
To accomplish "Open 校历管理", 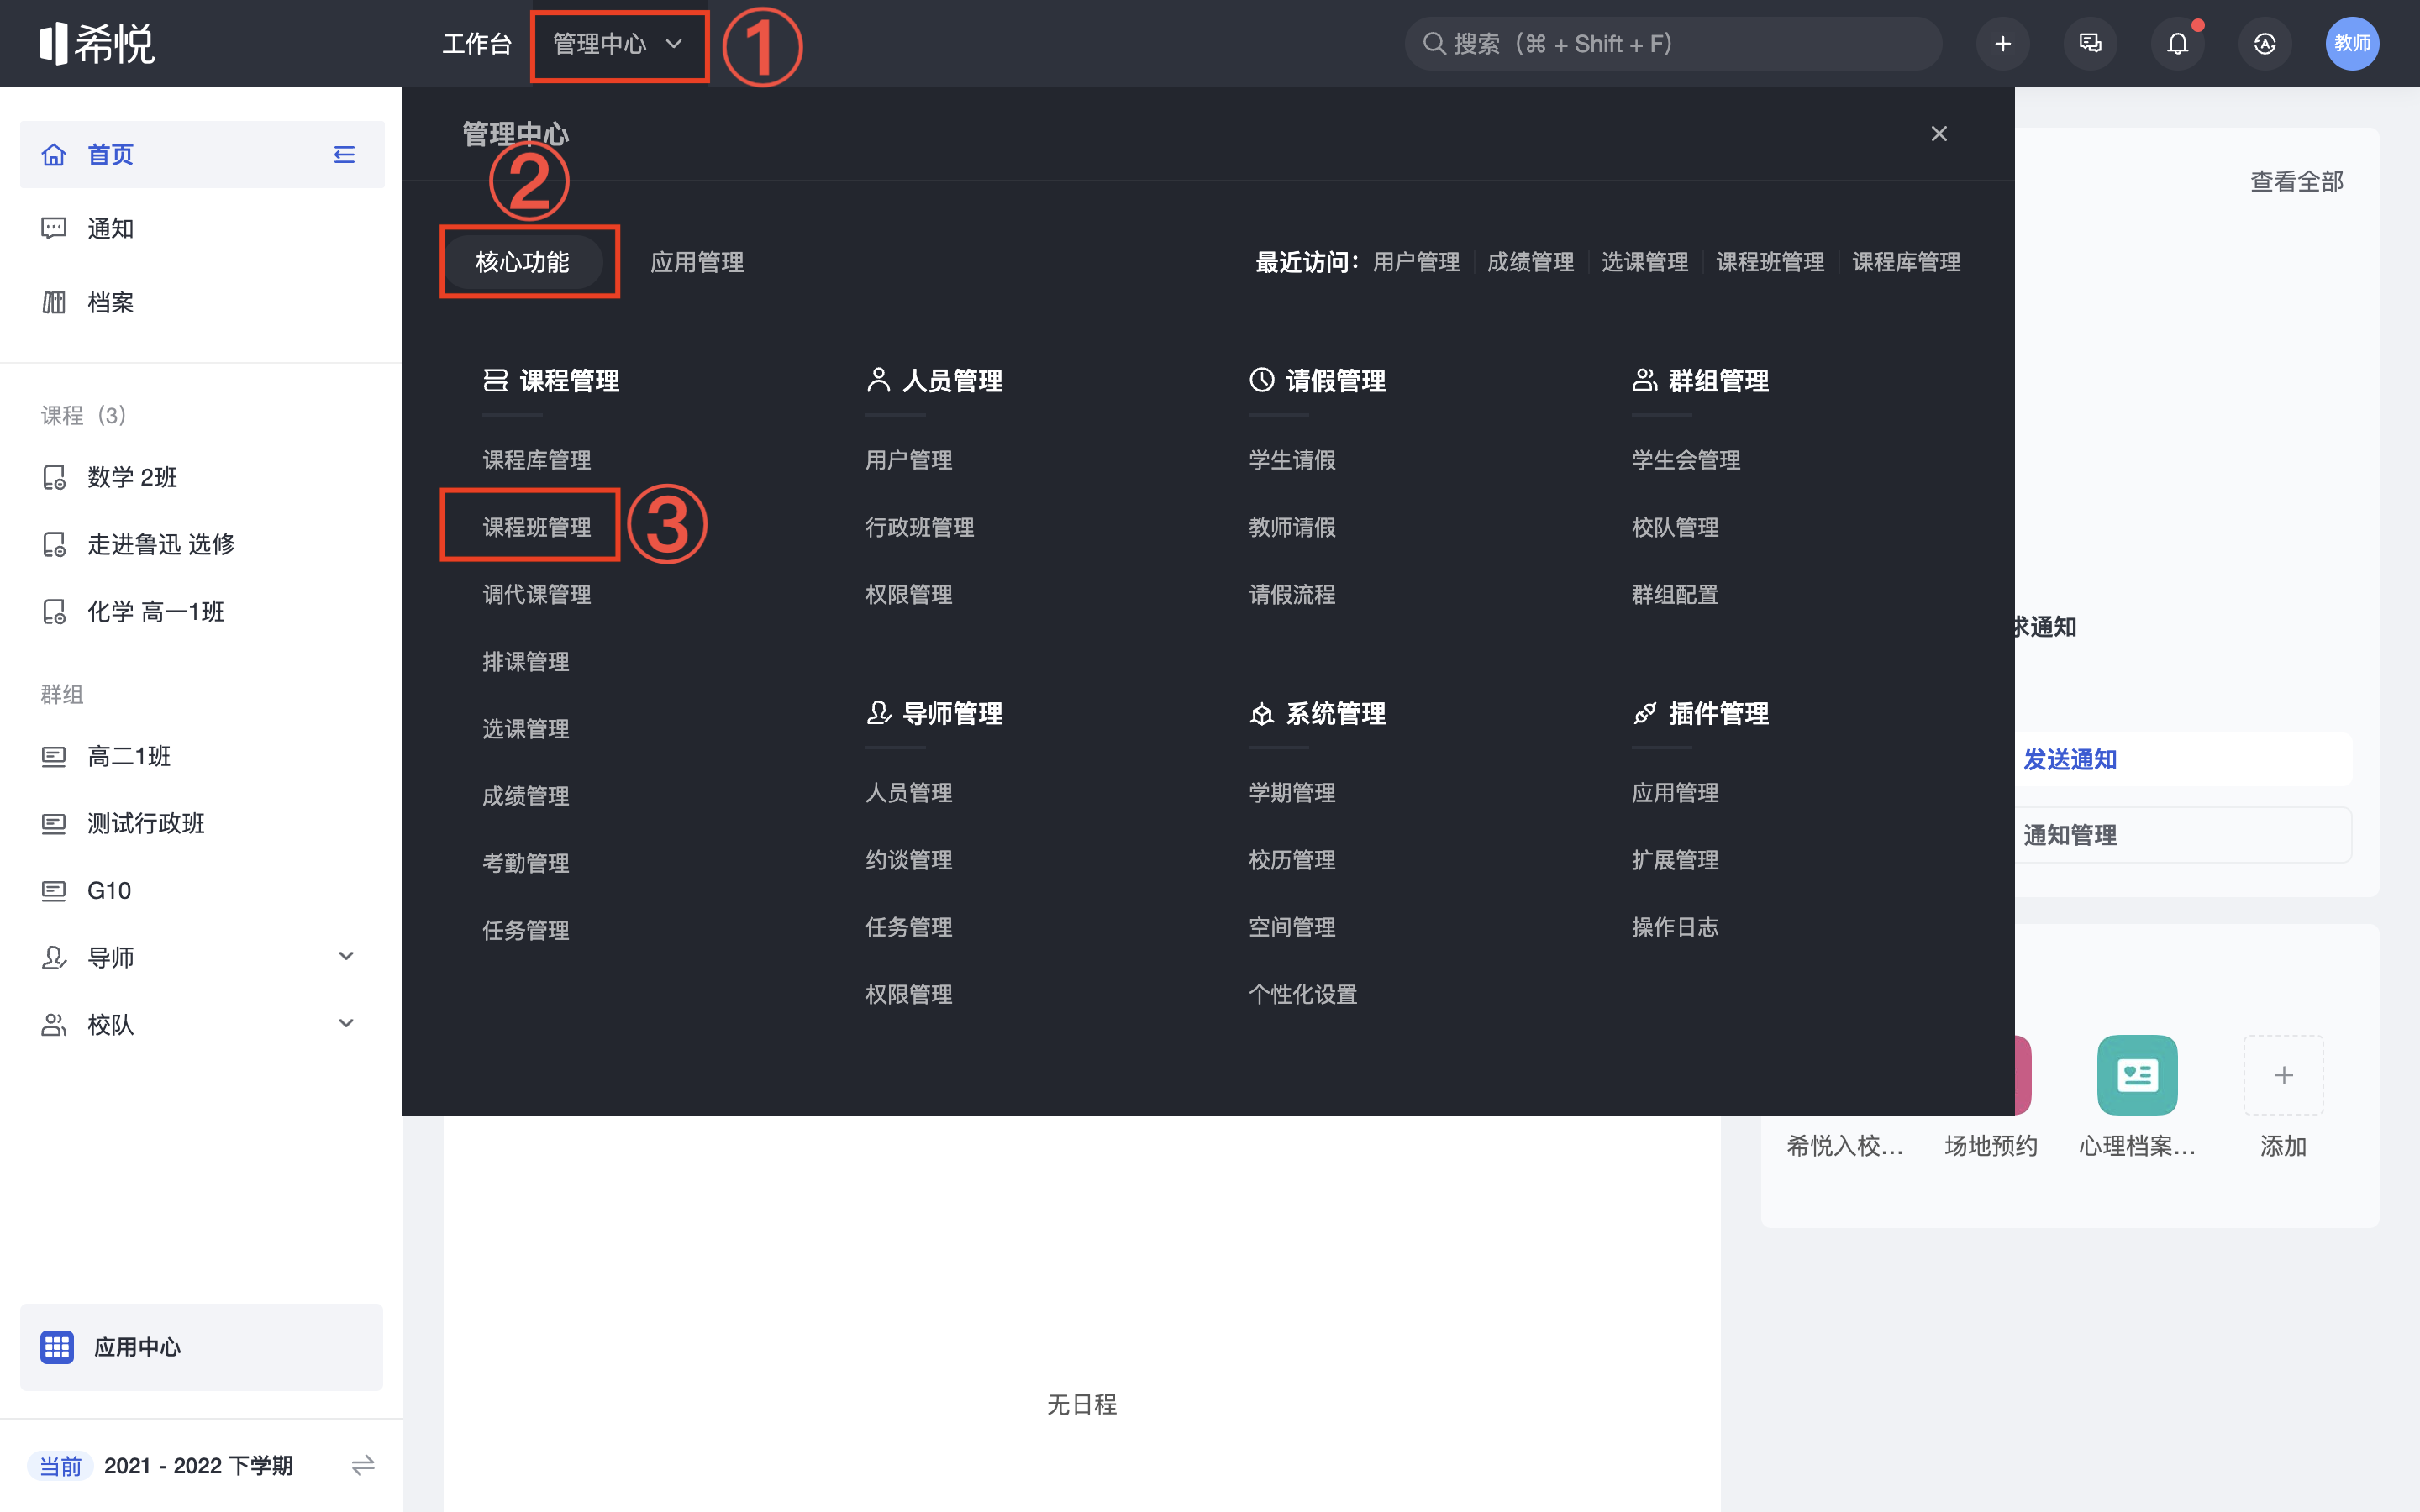I will [x=1292, y=860].
